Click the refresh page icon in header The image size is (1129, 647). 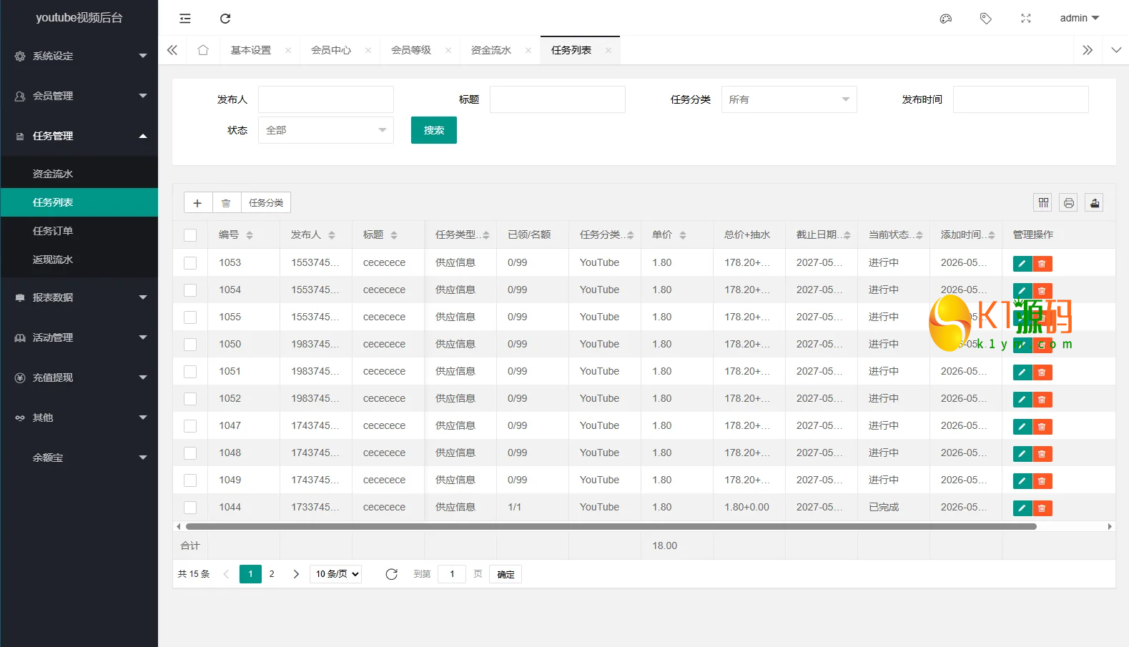tap(225, 19)
